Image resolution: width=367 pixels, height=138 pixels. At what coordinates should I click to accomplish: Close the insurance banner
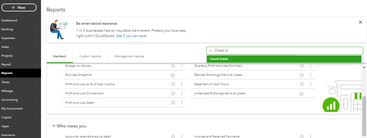[x=360, y=22]
